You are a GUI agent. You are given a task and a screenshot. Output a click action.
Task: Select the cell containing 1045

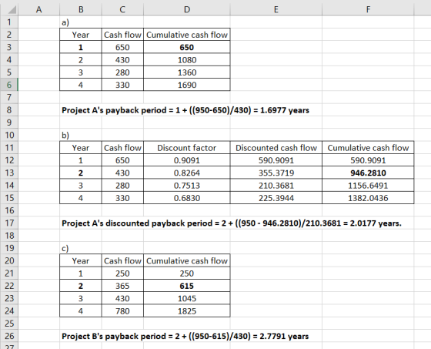click(186, 298)
